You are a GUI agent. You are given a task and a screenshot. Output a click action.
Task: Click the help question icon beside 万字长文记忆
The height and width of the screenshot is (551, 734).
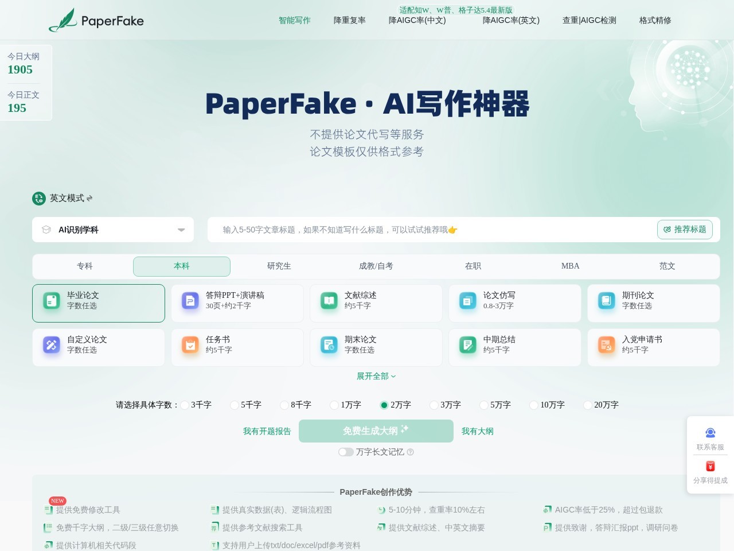[410, 452]
